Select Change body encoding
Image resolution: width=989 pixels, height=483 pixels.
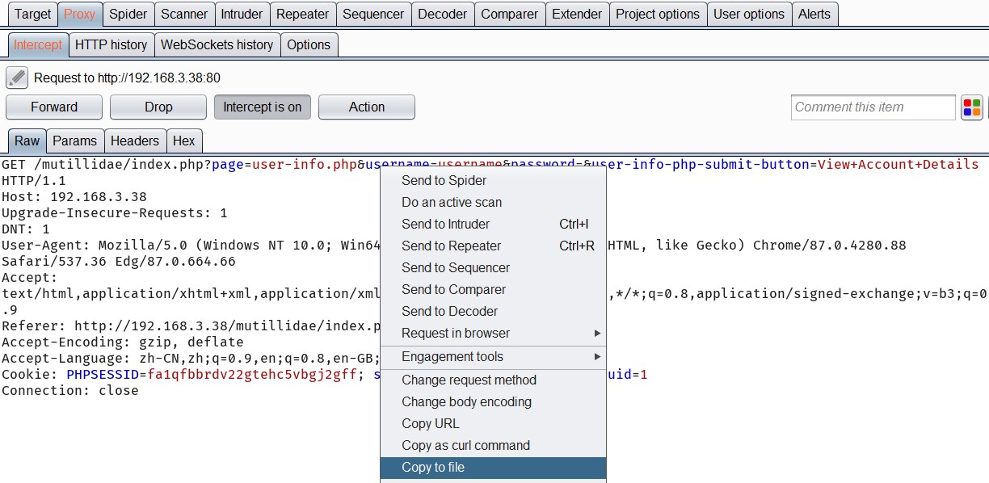(493, 401)
